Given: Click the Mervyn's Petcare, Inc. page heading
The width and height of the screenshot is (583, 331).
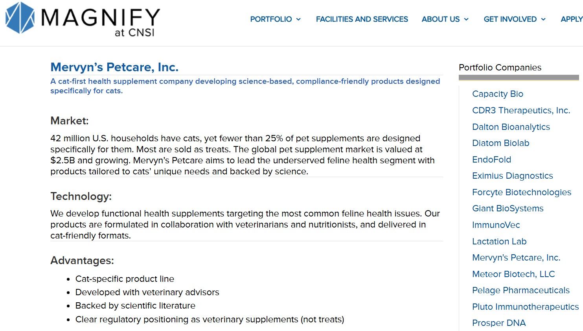Looking at the screenshot, I should 114,67.
